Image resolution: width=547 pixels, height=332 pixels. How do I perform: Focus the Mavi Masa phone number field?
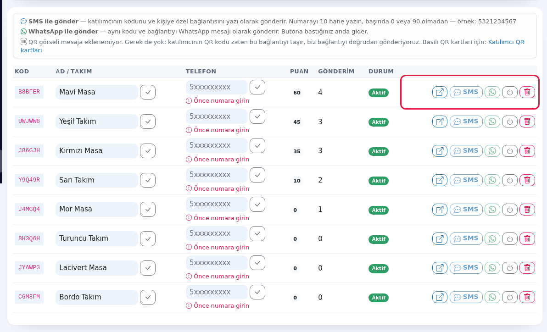pyautogui.click(x=217, y=87)
